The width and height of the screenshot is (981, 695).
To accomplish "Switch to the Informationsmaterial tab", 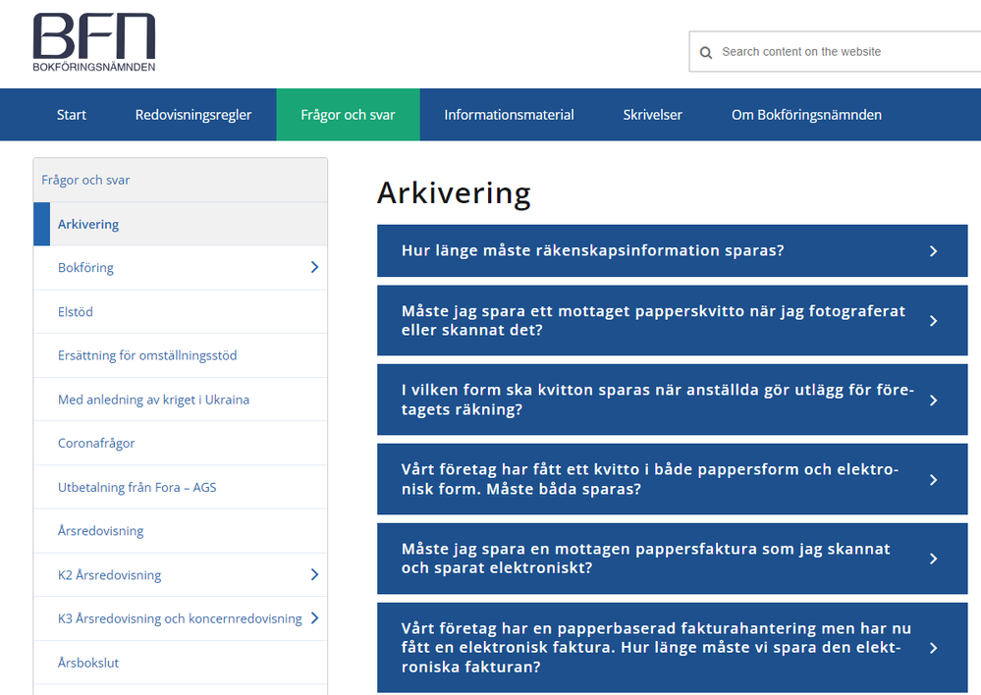I will pyautogui.click(x=509, y=114).
